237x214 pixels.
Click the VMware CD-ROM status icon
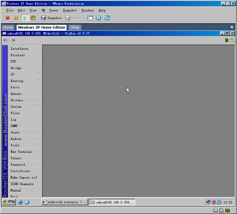(x=222, y=210)
